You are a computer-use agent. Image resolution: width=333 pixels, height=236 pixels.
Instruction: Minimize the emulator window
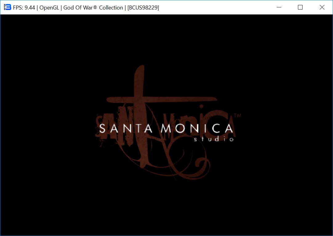(x=279, y=7)
